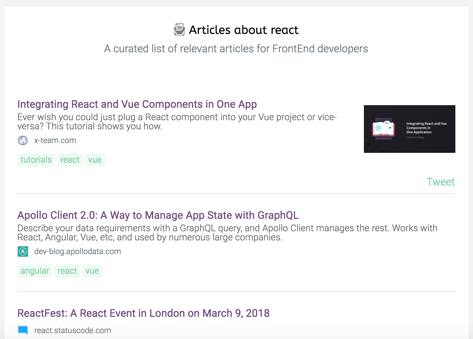Click the 'react' tag on the Apollo Client article

(67, 271)
